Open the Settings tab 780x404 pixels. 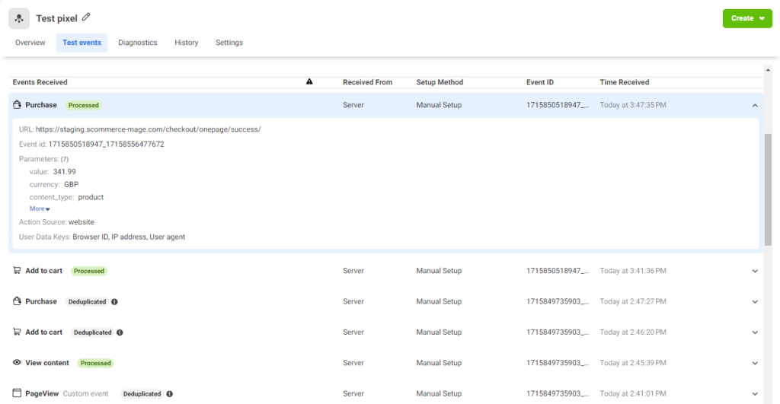pyautogui.click(x=229, y=43)
